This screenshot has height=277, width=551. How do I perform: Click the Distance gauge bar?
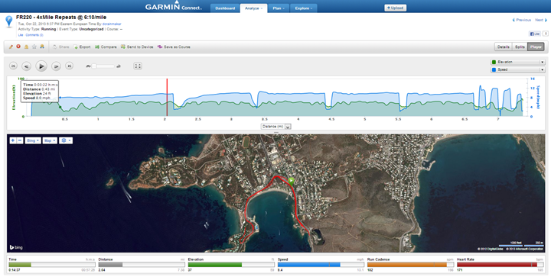pyautogui.click(x=142, y=265)
